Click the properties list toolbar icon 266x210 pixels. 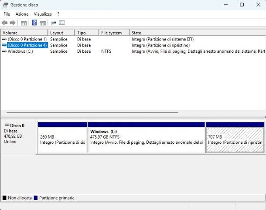pyautogui.click(x=62, y=23)
